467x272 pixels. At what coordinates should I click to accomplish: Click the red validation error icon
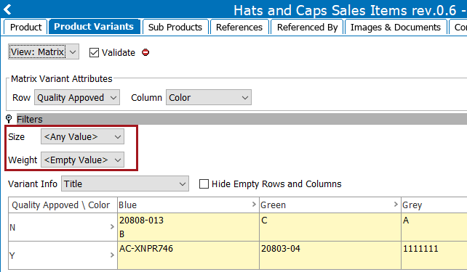pos(145,52)
